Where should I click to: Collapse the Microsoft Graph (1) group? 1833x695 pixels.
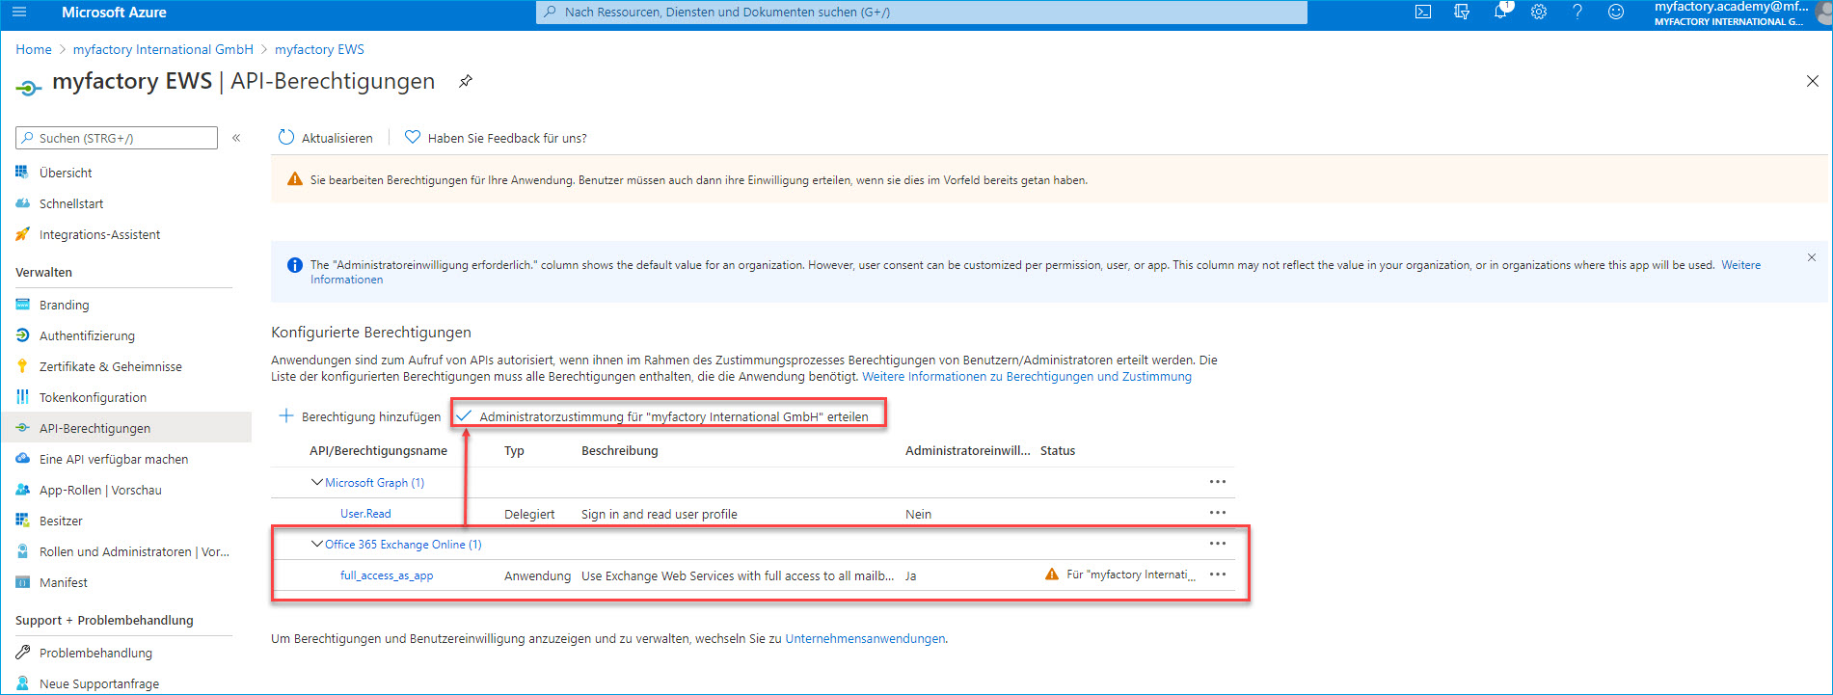pyautogui.click(x=316, y=482)
